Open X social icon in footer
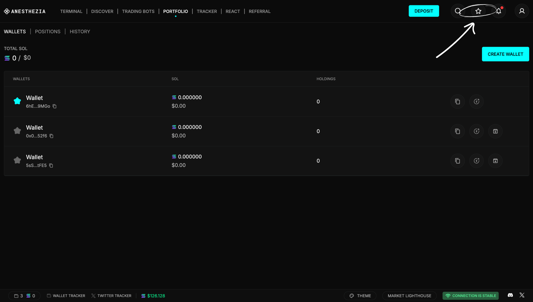Image resolution: width=533 pixels, height=302 pixels. pyautogui.click(x=522, y=295)
